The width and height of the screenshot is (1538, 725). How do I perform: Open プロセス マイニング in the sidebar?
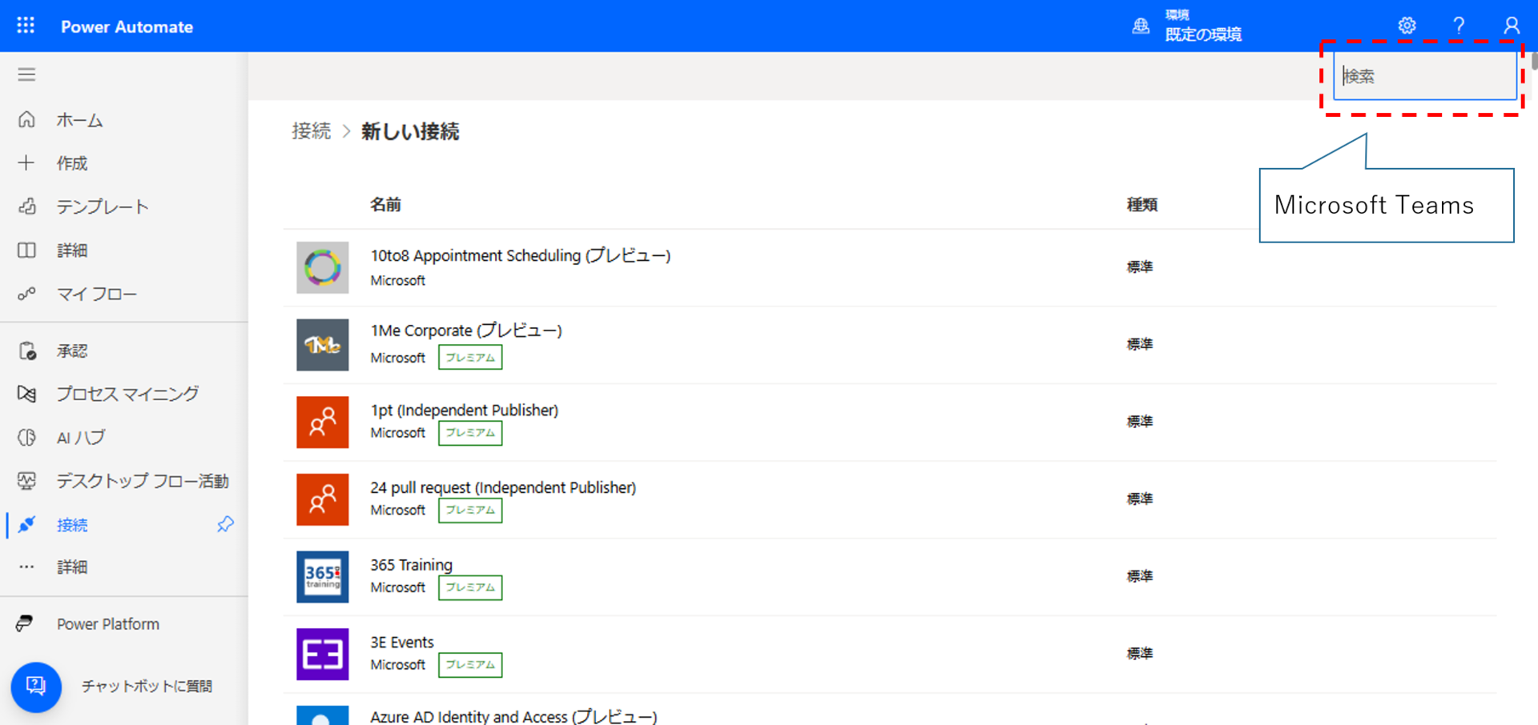pyautogui.click(x=127, y=394)
